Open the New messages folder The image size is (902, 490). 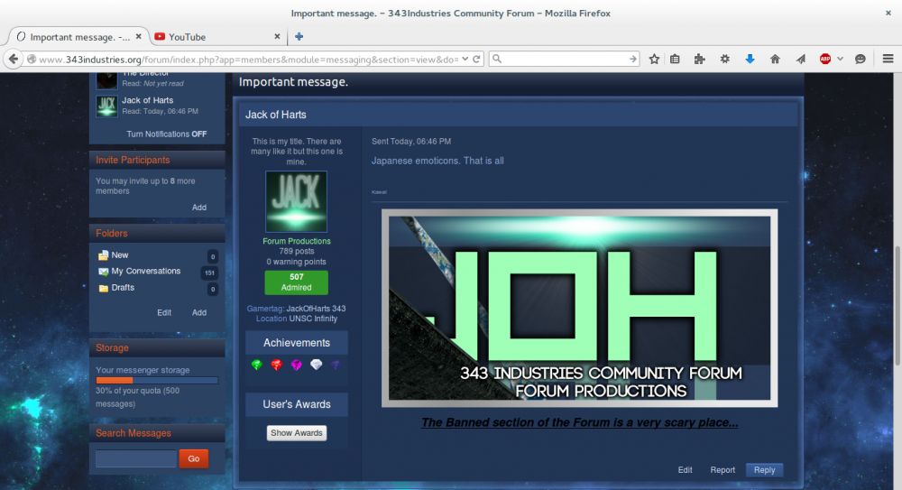pos(120,255)
